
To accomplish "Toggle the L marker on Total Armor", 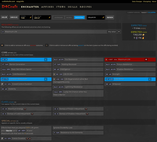I will point(150,79).
